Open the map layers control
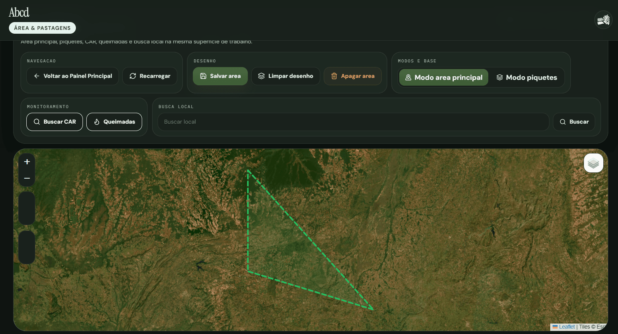The image size is (618, 334). [x=594, y=163]
